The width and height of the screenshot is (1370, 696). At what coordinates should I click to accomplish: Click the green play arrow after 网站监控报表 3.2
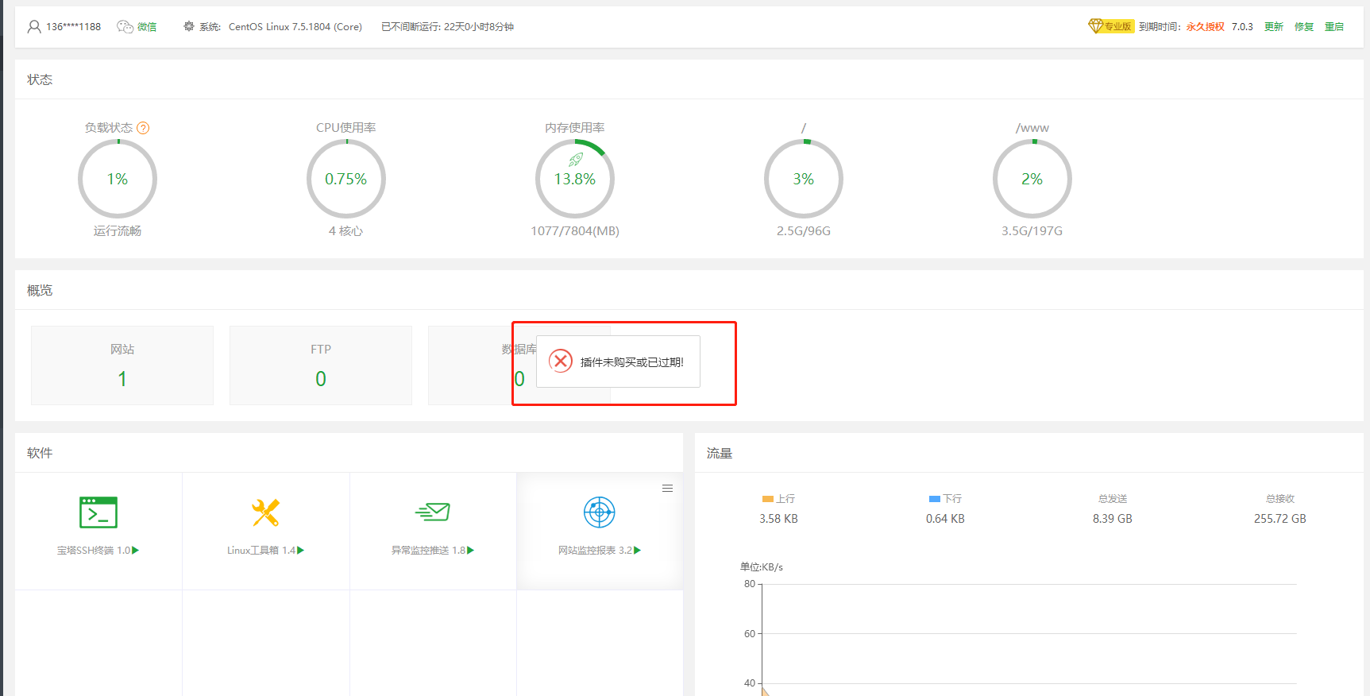(x=638, y=550)
